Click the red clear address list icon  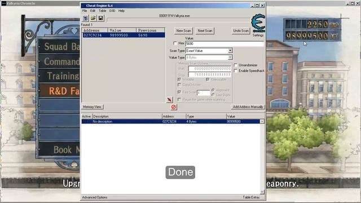(174, 107)
